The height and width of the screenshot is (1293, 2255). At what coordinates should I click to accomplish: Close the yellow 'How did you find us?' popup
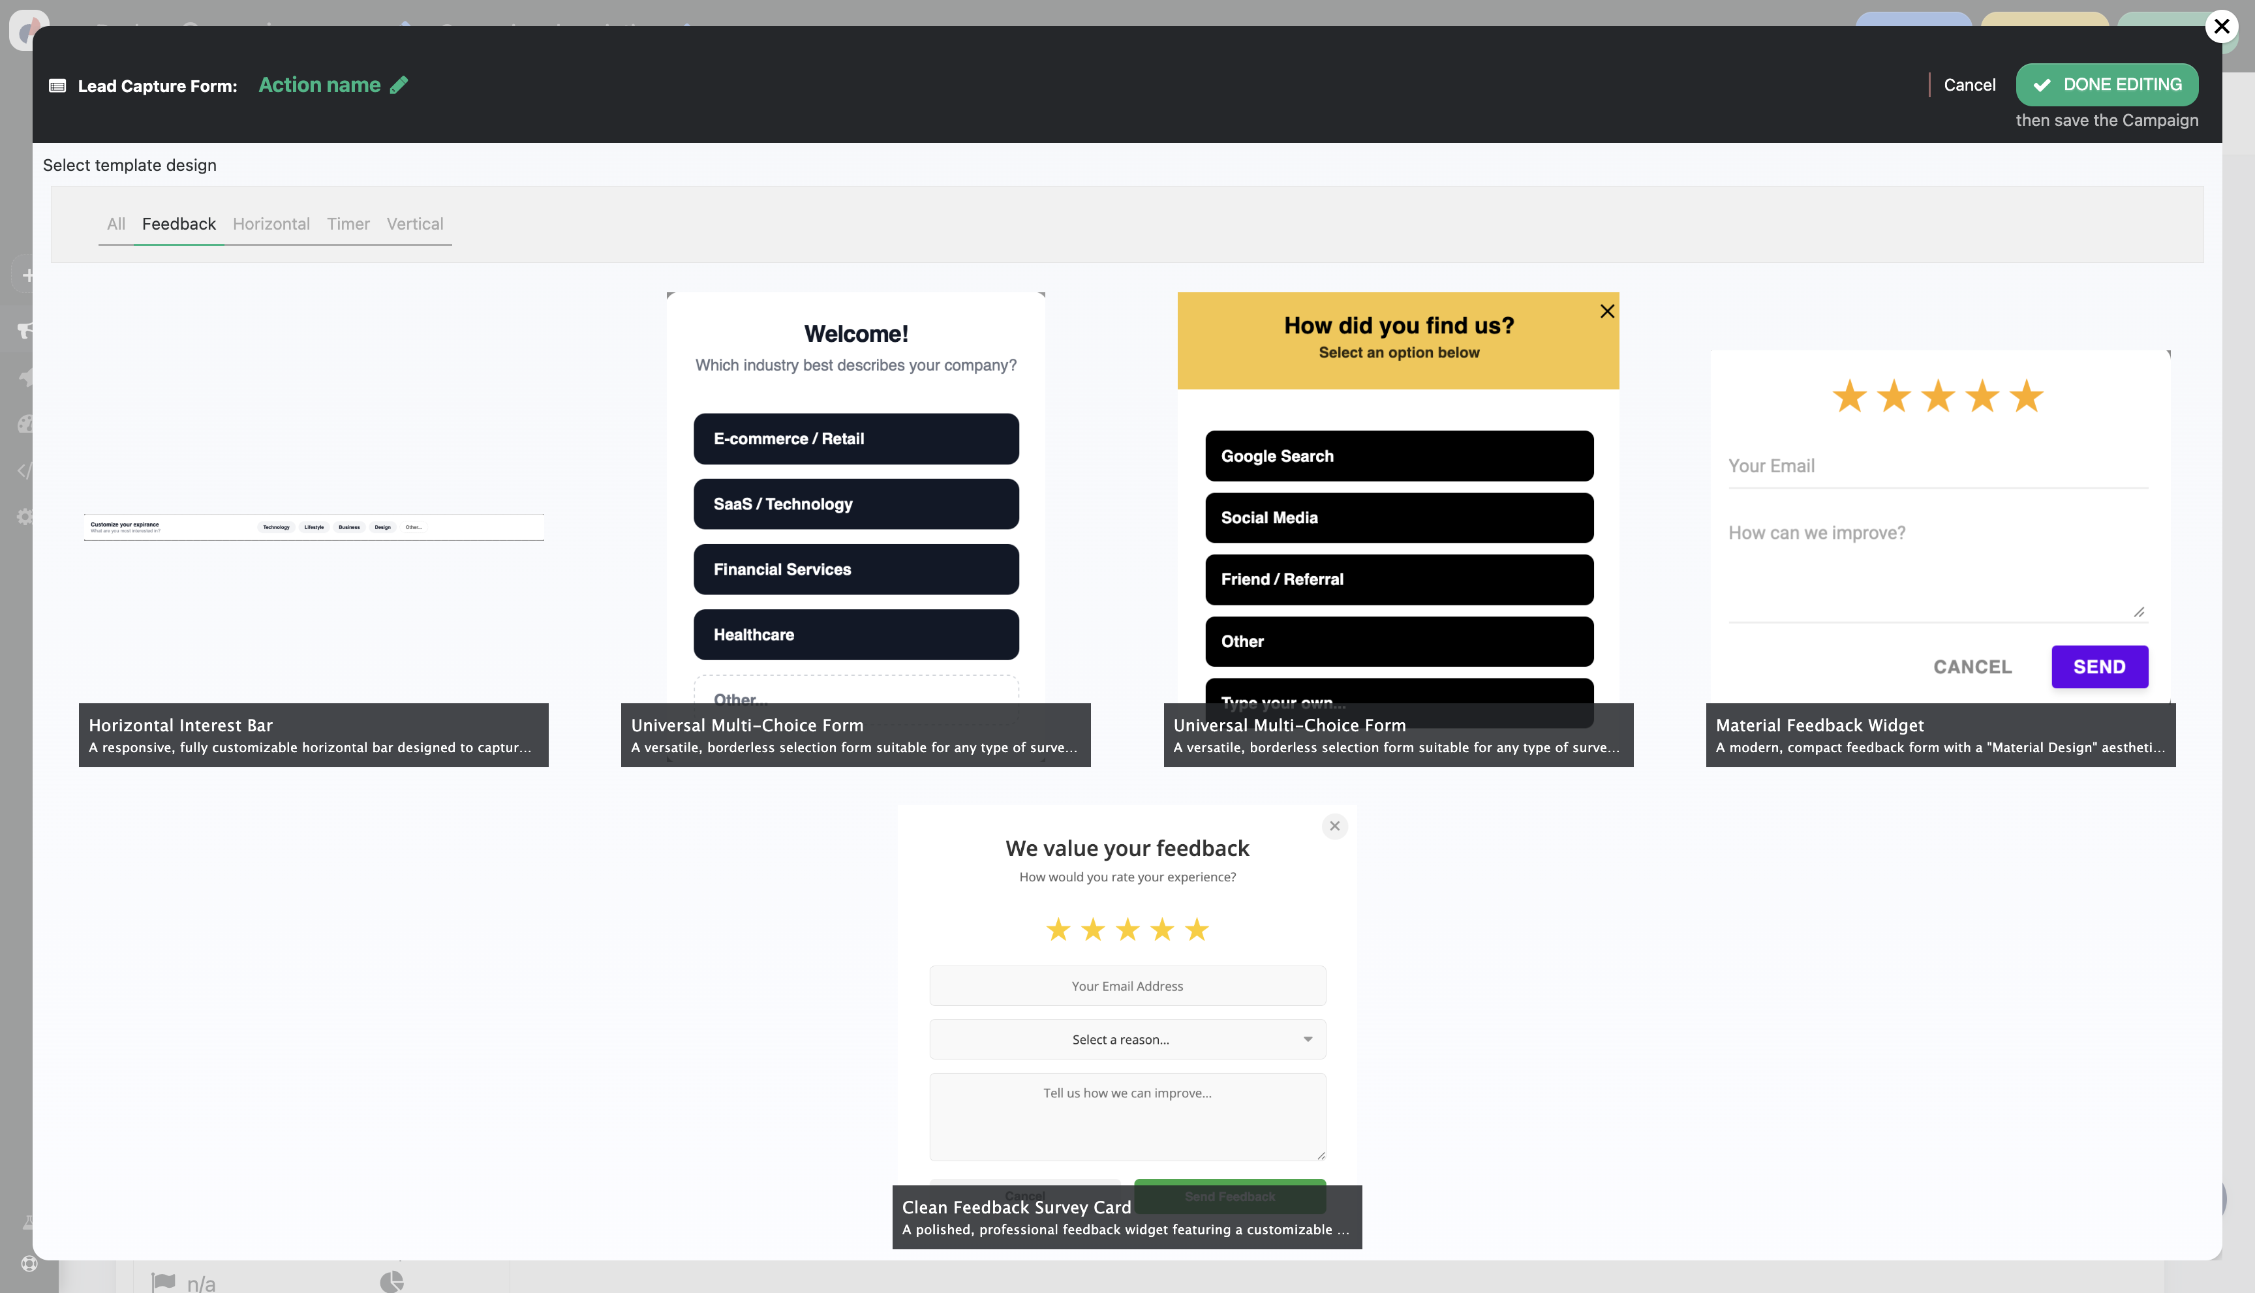(1606, 311)
